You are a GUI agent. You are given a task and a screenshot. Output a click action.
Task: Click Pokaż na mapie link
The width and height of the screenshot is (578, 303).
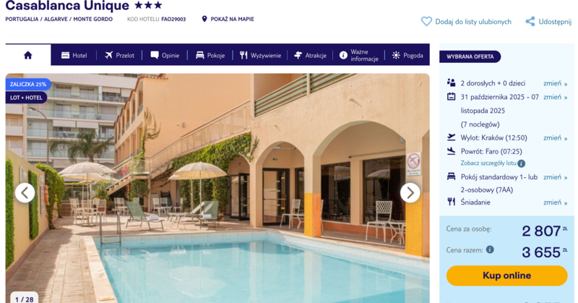tap(232, 19)
